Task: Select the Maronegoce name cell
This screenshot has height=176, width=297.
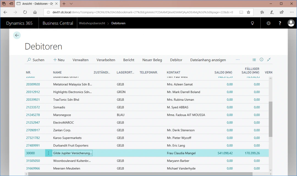Action: pos(62,115)
